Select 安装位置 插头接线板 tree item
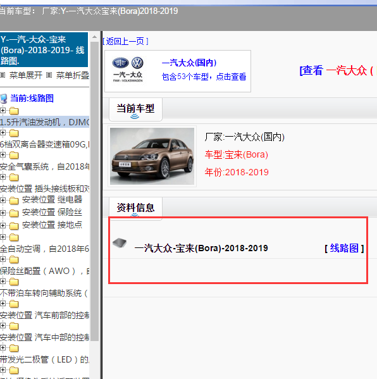The image size is (377, 379). pos(44,189)
